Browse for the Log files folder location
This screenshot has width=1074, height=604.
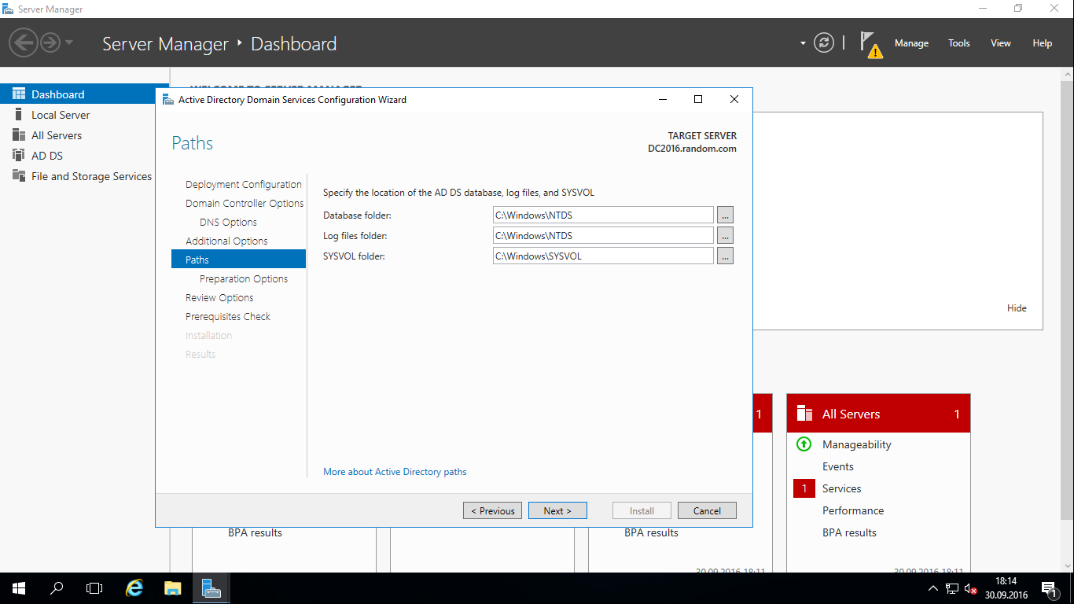(x=725, y=235)
